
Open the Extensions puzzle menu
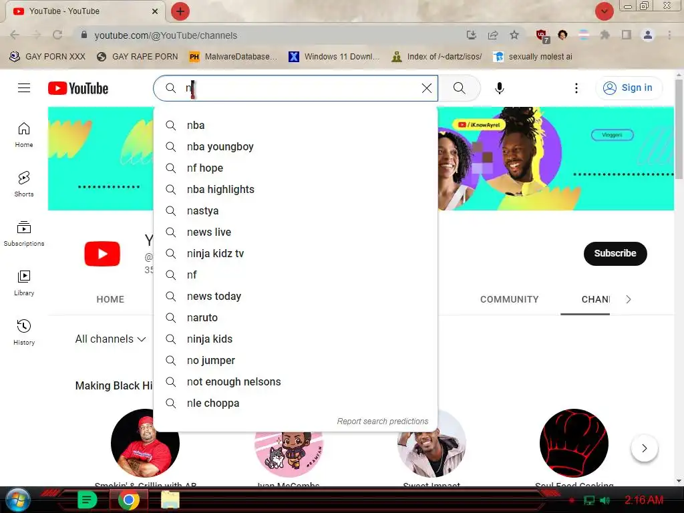pyautogui.click(x=605, y=35)
